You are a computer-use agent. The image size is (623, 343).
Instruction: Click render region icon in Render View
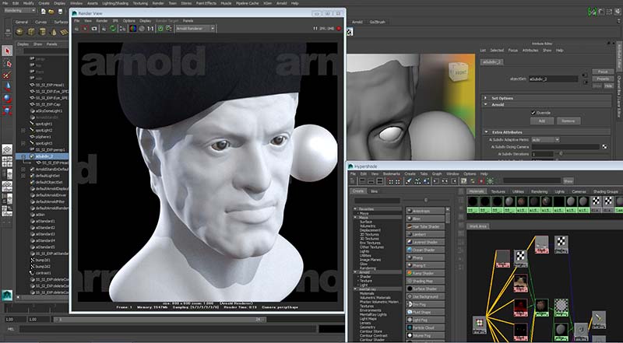85,29
